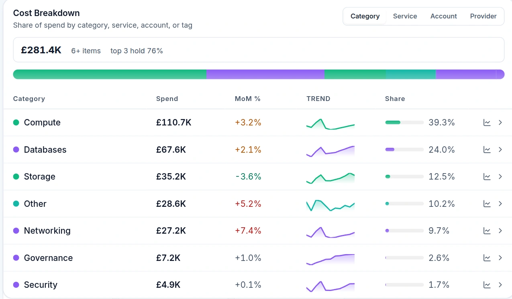Click the +5.2% Other MoM value
The width and height of the screenshot is (512, 299).
pos(248,204)
